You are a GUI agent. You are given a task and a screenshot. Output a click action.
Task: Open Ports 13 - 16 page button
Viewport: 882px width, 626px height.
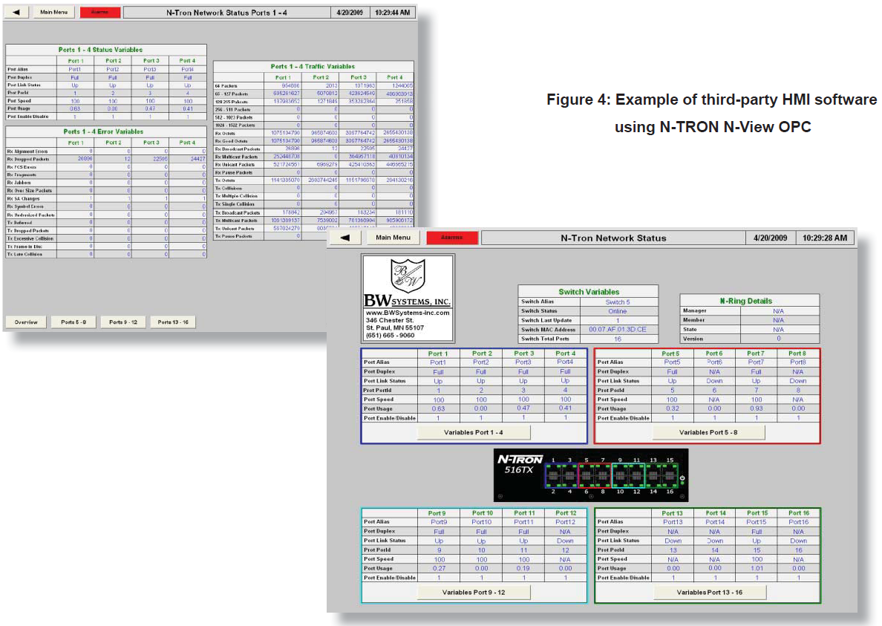click(173, 322)
